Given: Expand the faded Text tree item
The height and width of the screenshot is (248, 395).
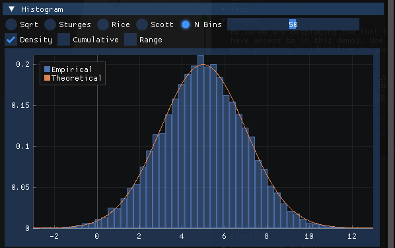Looking at the screenshot, I should pyautogui.click(x=223, y=9).
